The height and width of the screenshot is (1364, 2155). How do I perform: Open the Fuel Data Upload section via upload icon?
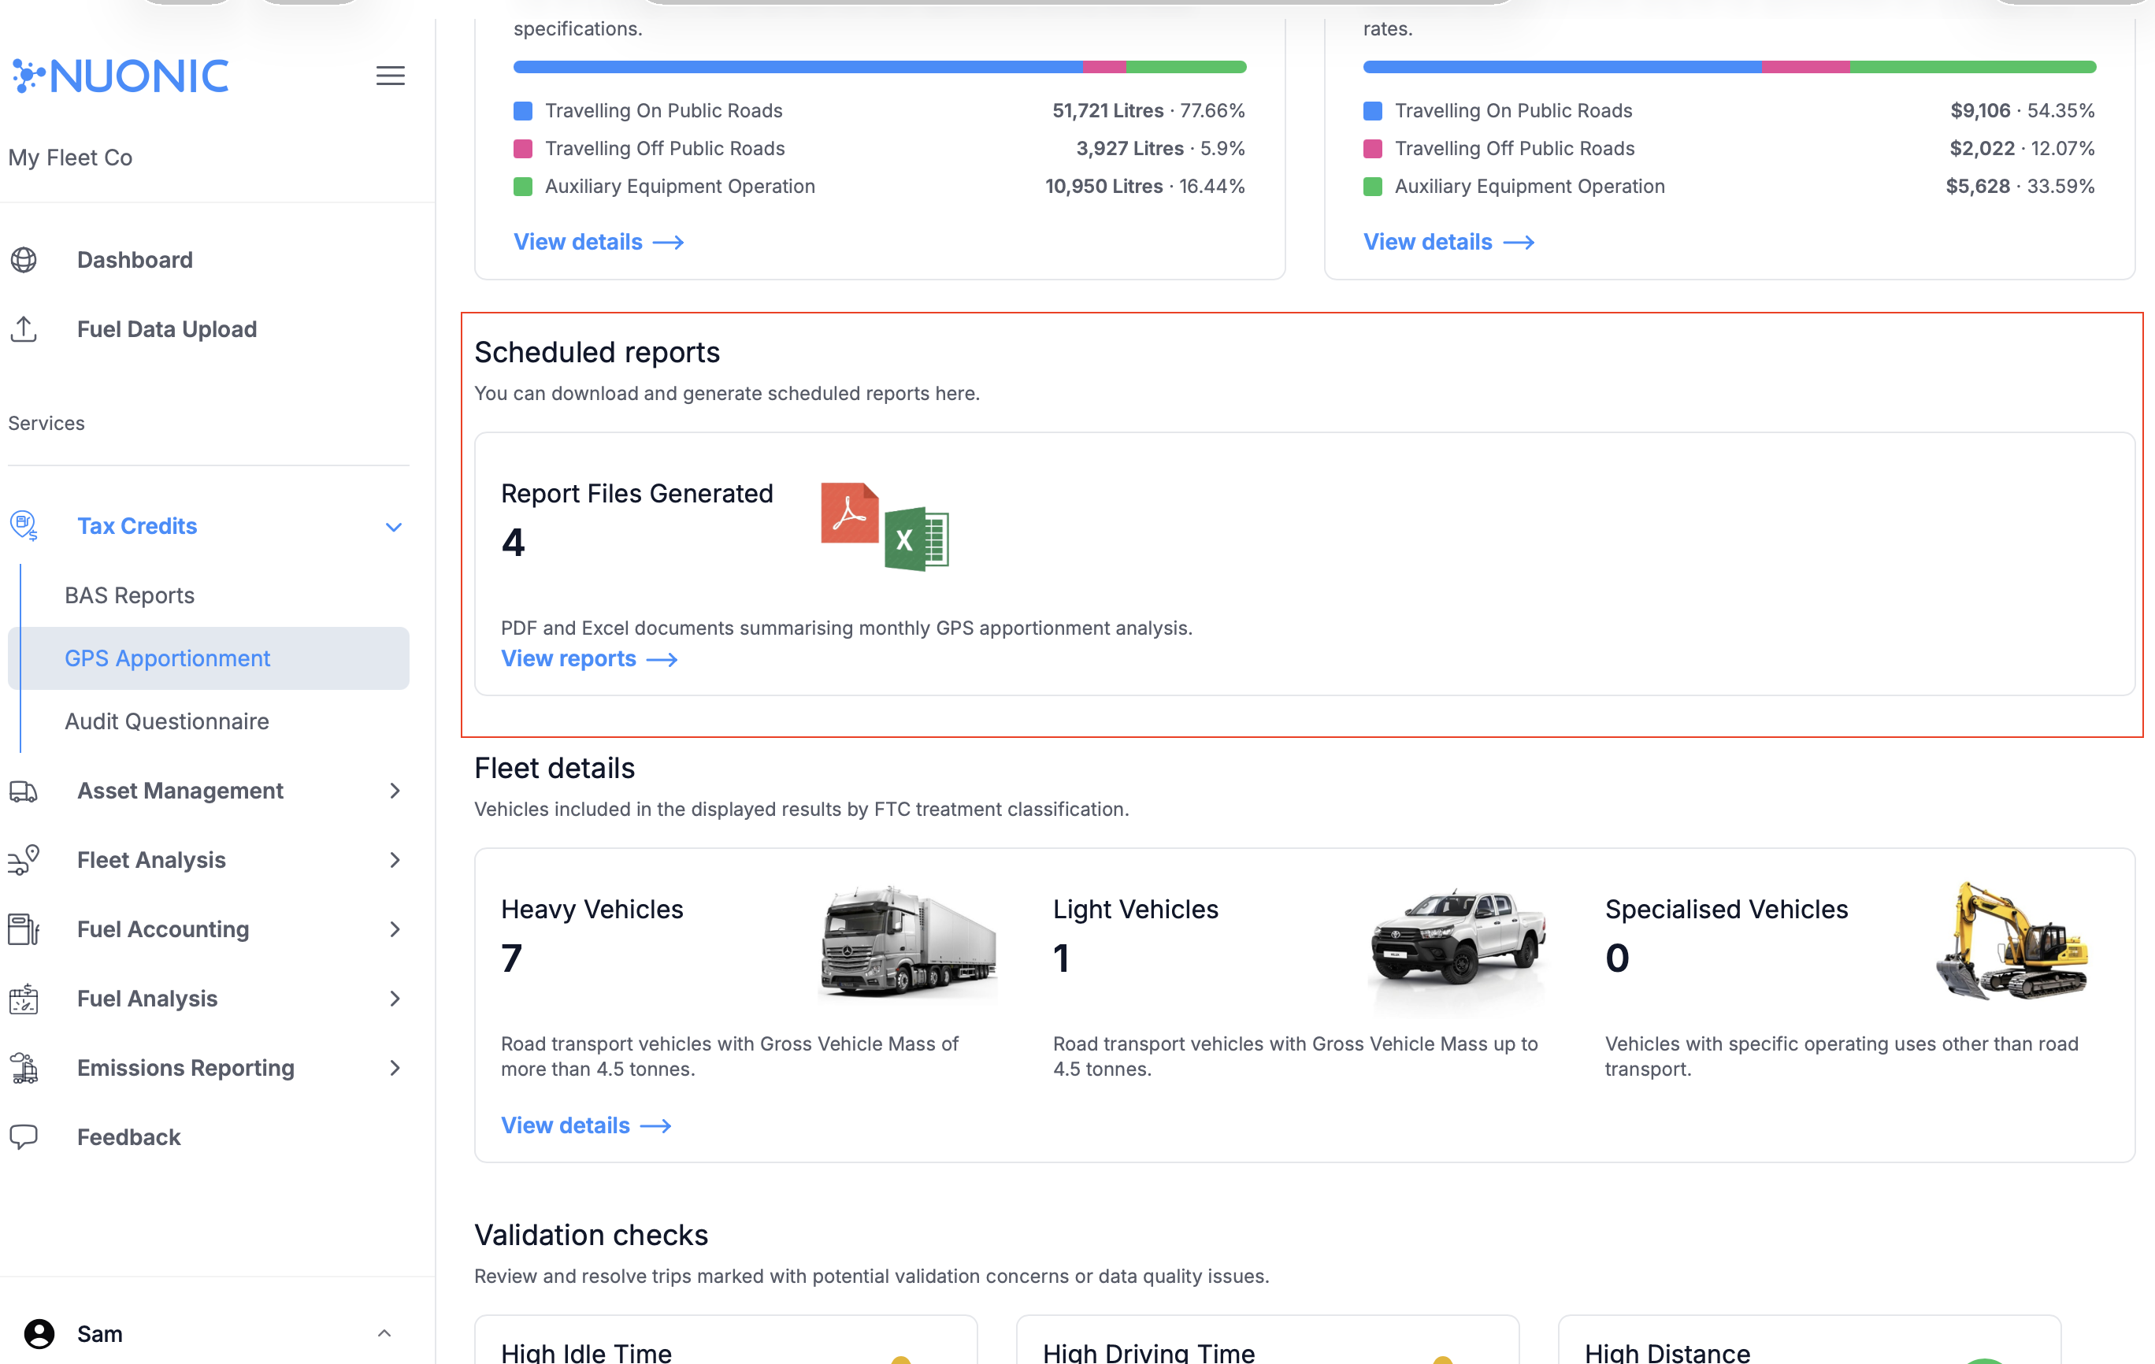pyautogui.click(x=24, y=329)
